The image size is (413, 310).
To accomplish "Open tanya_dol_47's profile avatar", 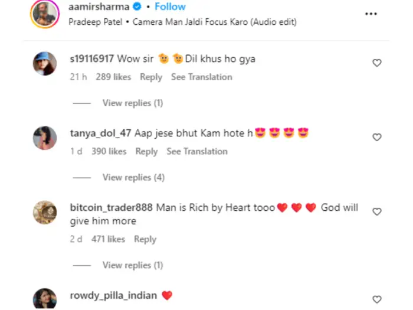I will coord(45,138).
